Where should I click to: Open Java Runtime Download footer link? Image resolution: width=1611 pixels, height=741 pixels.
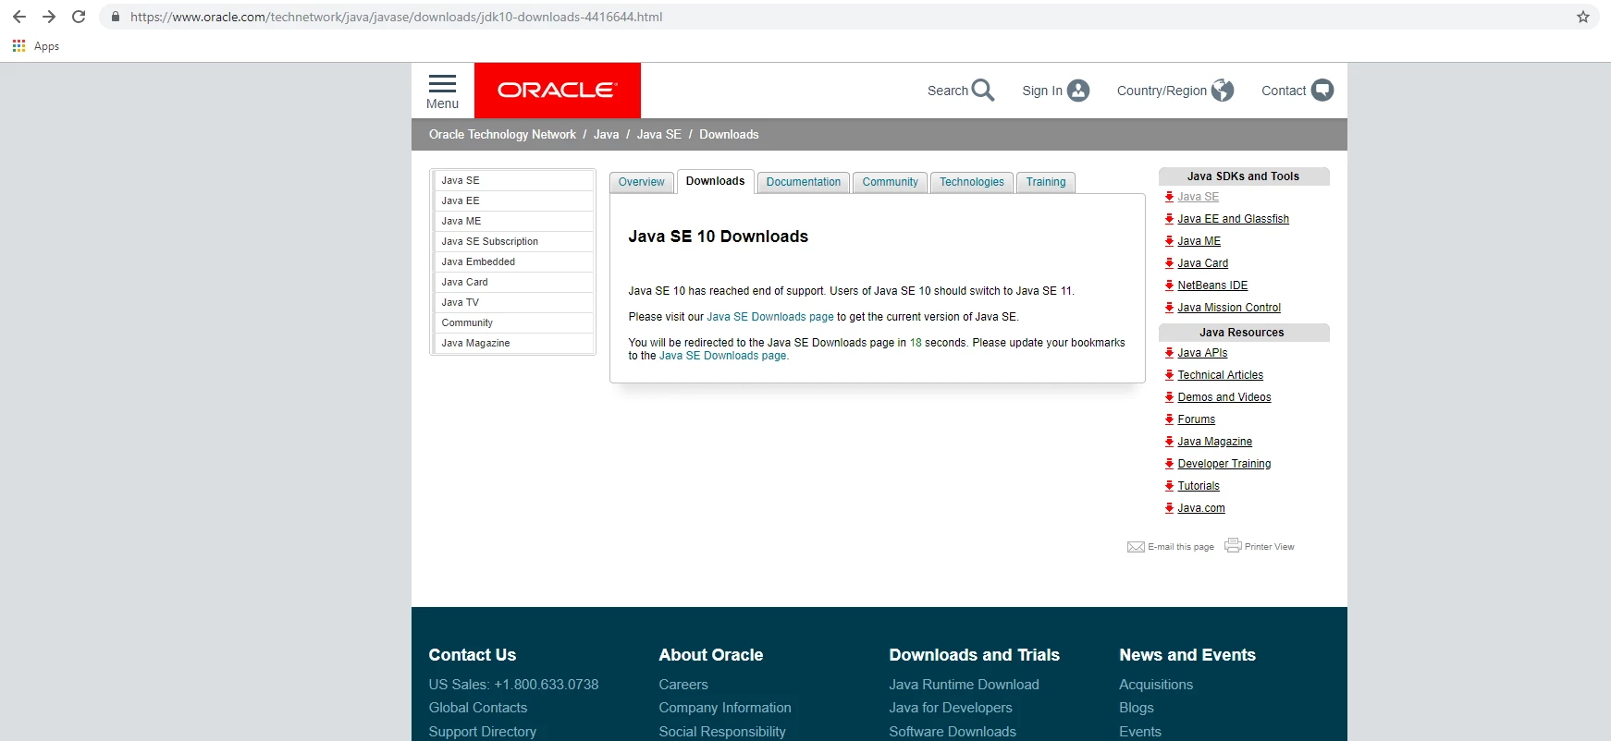pyautogui.click(x=964, y=685)
